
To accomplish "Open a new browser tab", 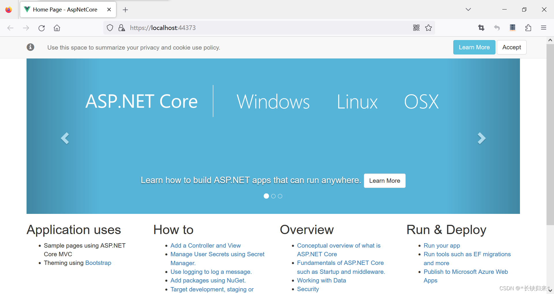I will pyautogui.click(x=125, y=10).
